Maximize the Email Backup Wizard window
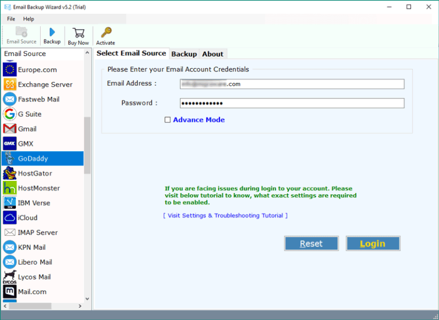Screen dimensions: 439x320 click(409, 7)
